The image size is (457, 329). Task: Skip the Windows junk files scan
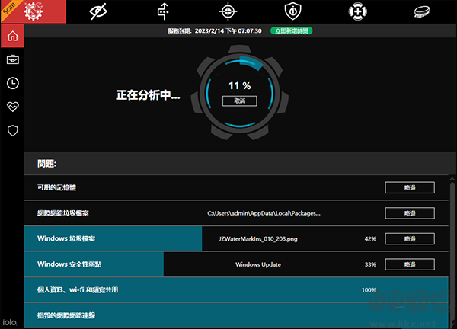click(410, 239)
